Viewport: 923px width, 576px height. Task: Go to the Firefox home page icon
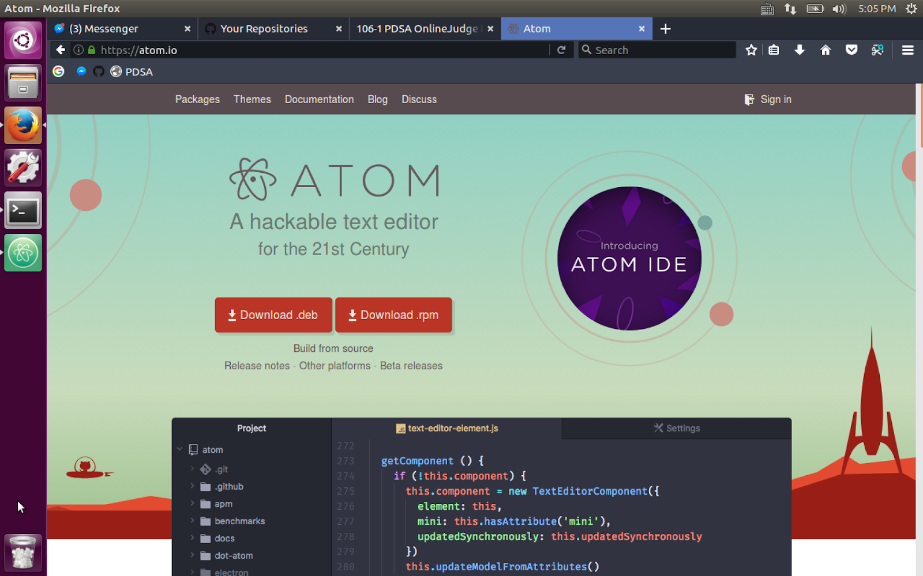click(826, 50)
